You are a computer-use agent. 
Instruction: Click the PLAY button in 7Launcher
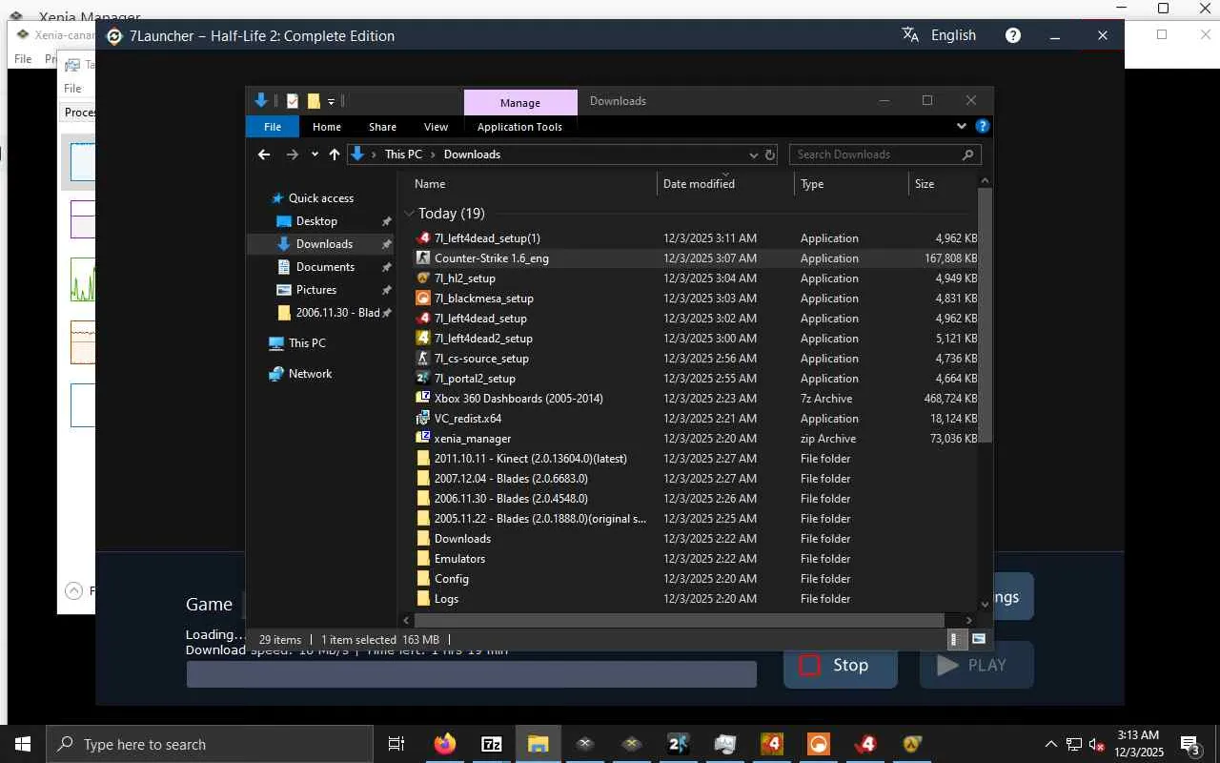[977, 665]
